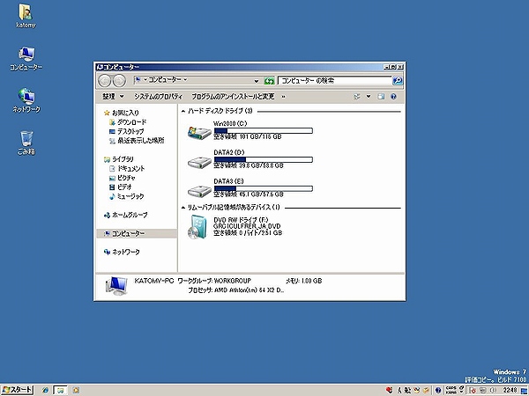Click the コンピューター の検索 search field
The height and width of the screenshot is (396, 529).
pyautogui.click(x=335, y=80)
